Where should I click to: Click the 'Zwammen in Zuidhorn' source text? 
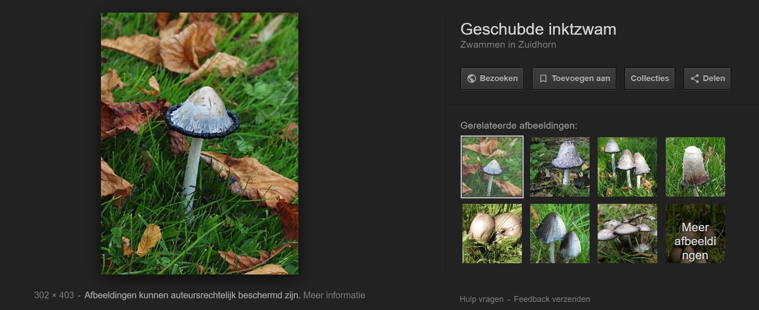(508, 45)
